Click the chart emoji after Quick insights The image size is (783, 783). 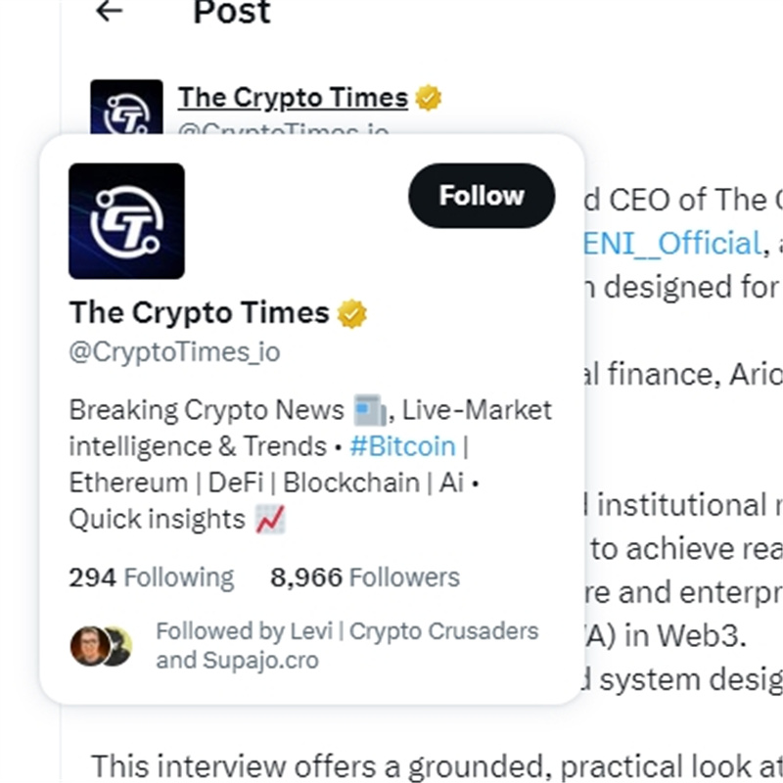tap(270, 520)
